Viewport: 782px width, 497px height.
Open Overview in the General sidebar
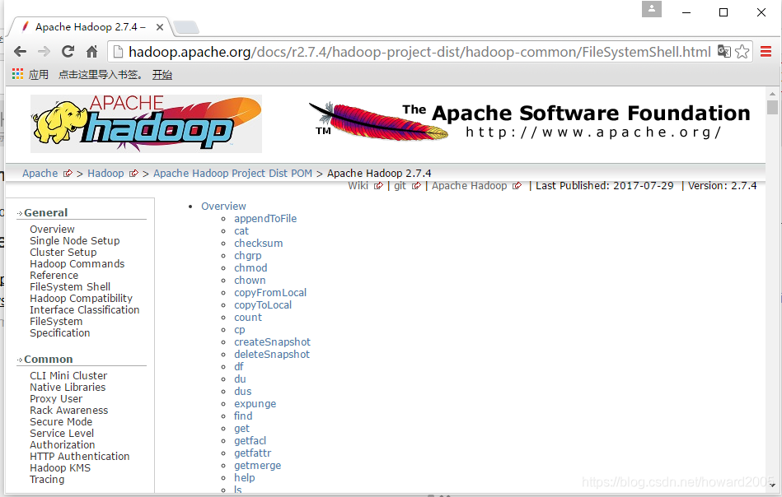pos(53,229)
